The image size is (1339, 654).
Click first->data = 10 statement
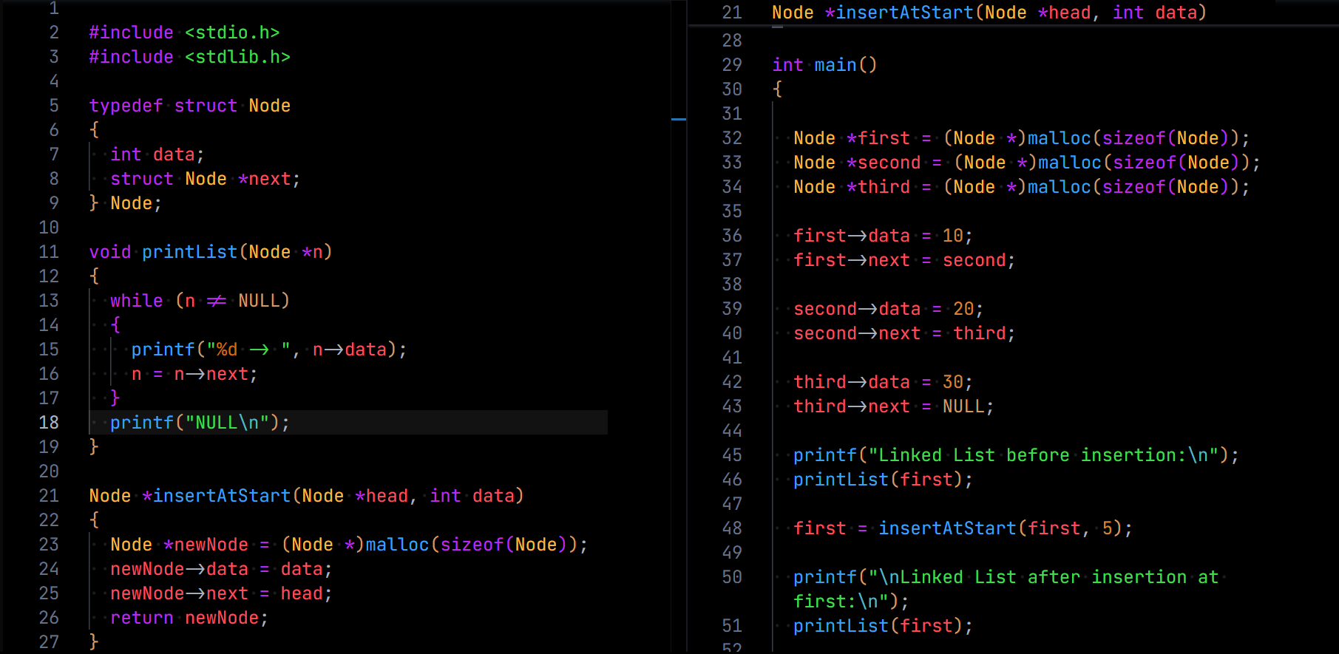tap(883, 236)
